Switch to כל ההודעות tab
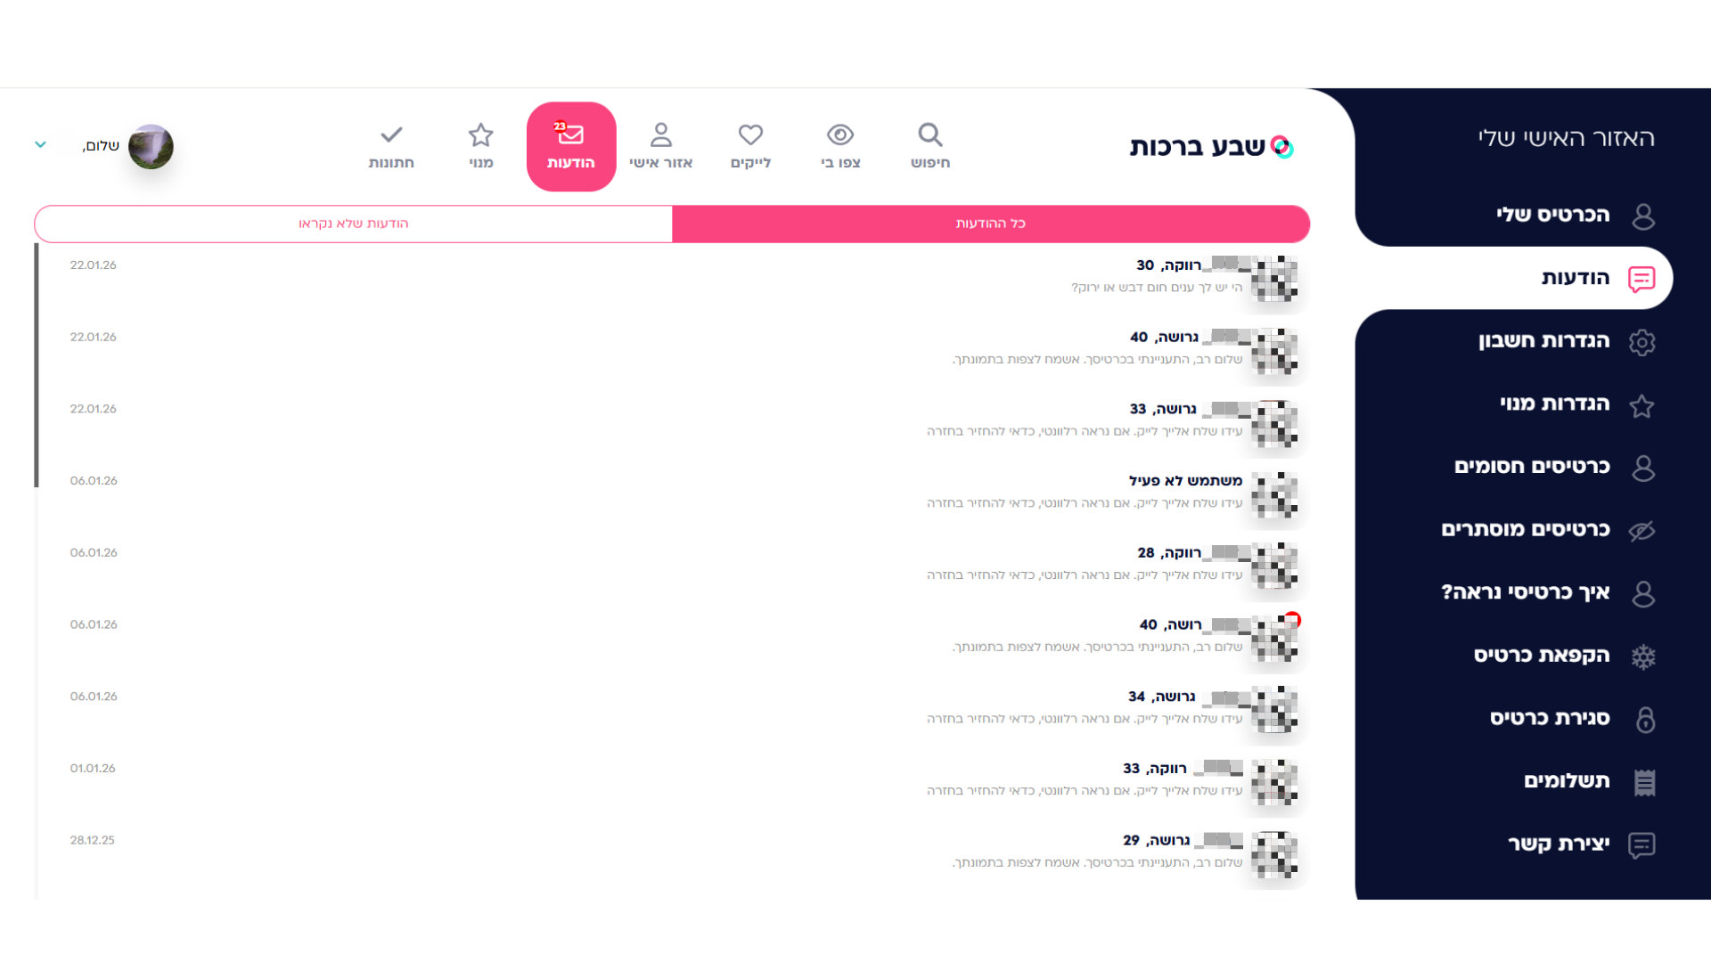 click(x=991, y=224)
